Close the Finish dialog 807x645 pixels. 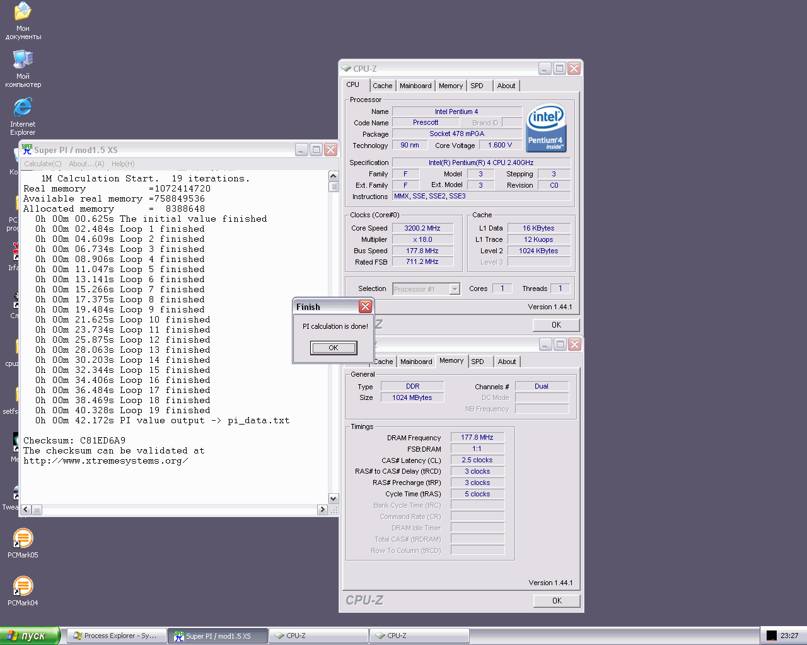[x=365, y=306]
